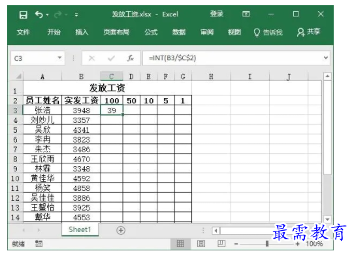The width and height of the screenshot is (352, 253).
Task: Expand the Name Box dropdown arrow
Action: tap(59, 58)
